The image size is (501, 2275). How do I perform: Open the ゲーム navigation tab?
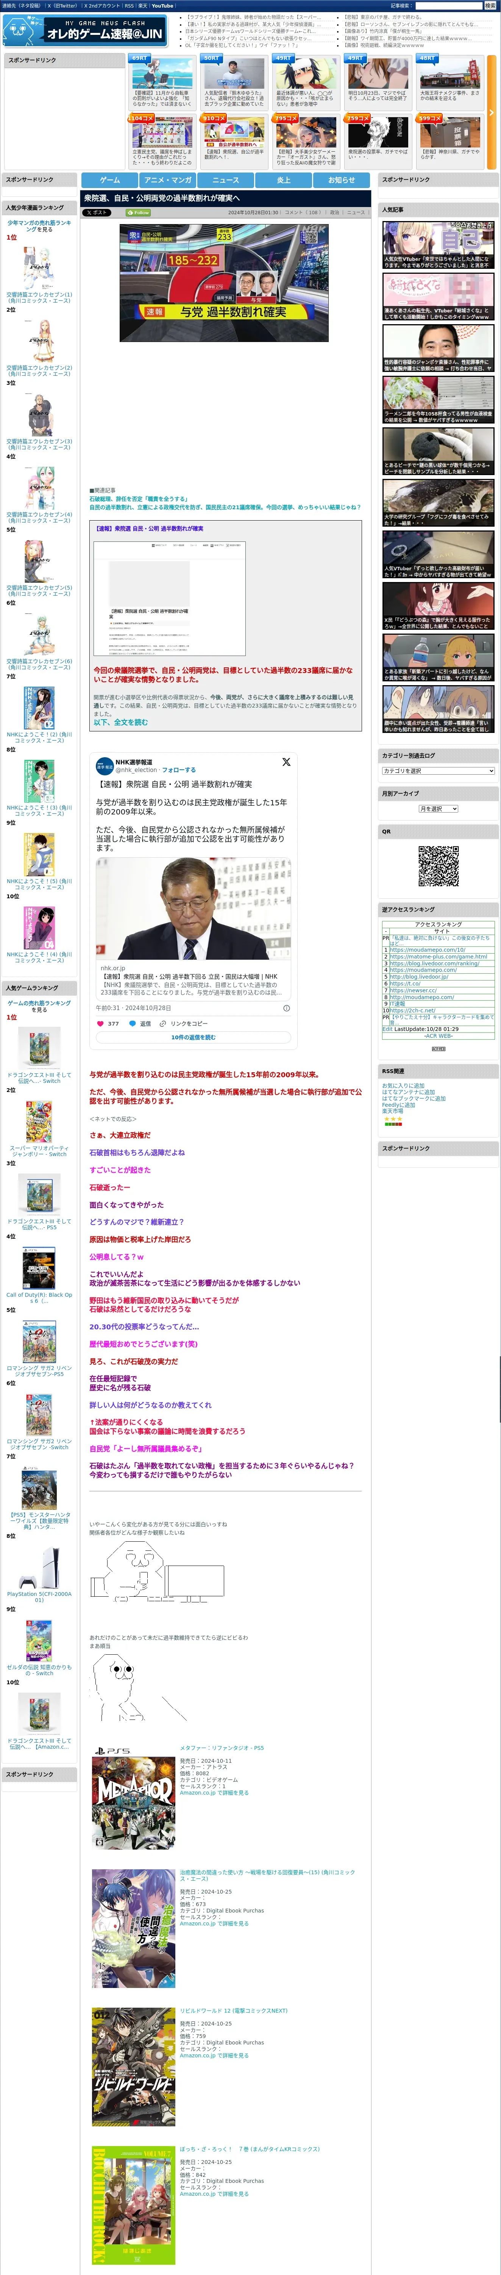pos(109,179)
